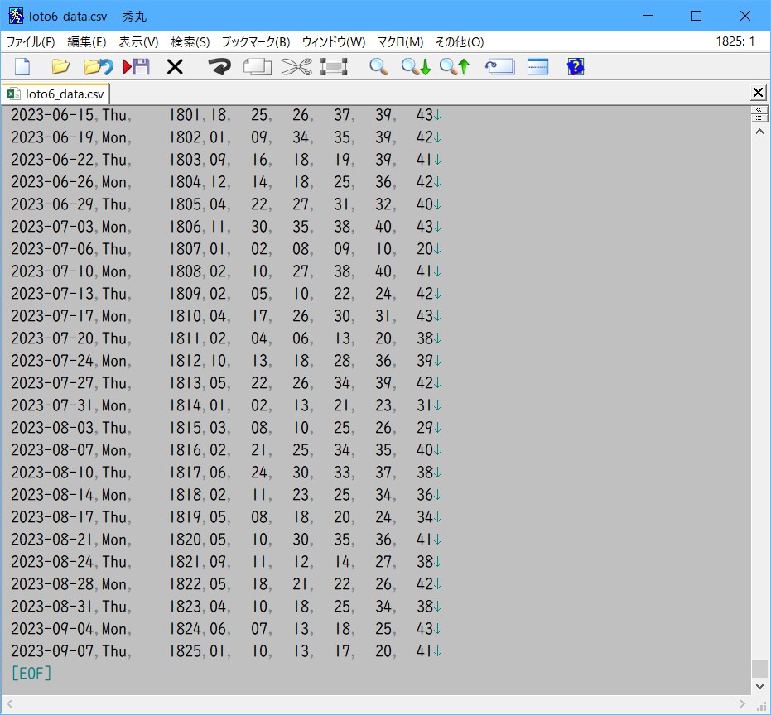
Task: Open the ファイル(F) menu
Action: (31, 42)
